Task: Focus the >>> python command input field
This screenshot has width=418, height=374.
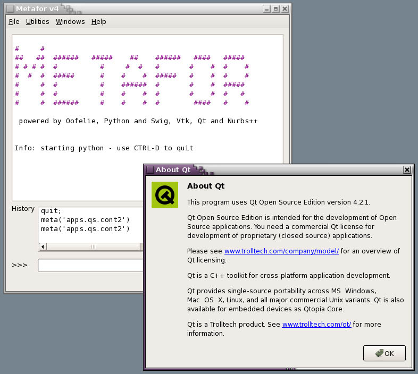Action: coord(90,265)
